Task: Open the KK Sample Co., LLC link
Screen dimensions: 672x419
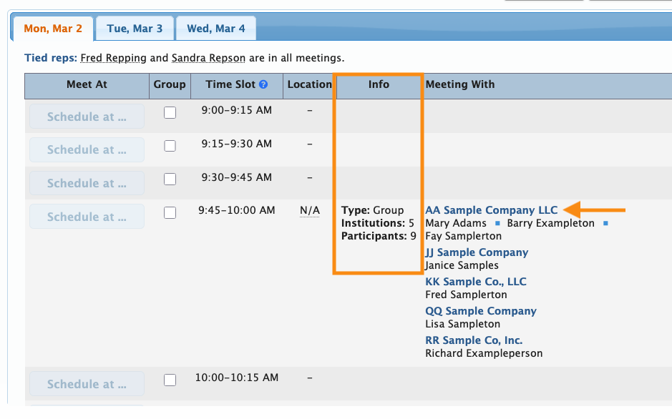Action: click(x=475, y=282)
